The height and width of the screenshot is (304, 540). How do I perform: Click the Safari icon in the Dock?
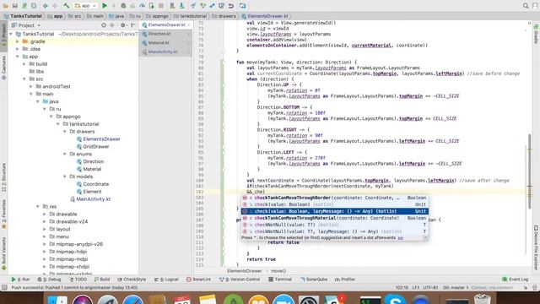(x=133, y=299)
